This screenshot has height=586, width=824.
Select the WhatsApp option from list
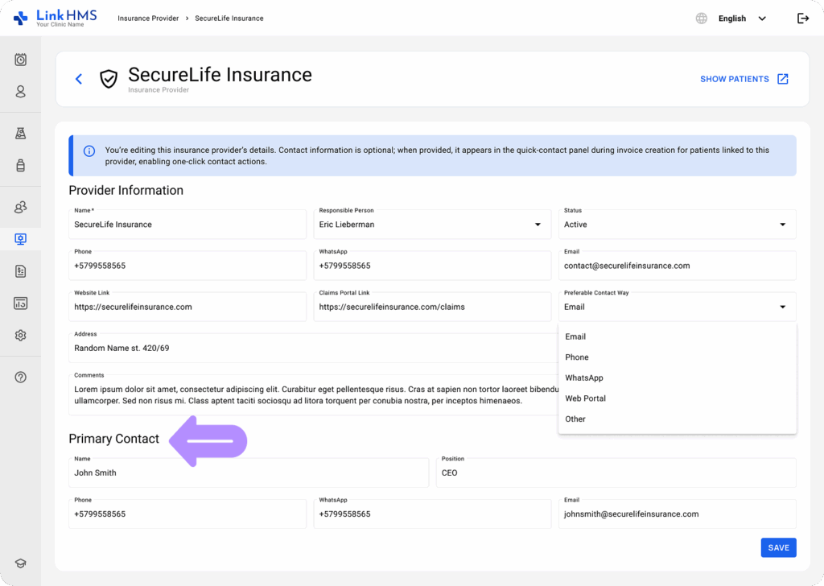click(584, 378)
